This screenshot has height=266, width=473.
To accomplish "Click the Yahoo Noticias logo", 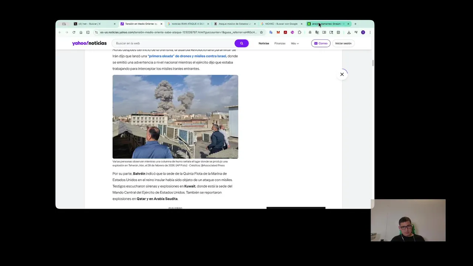I will tap(89, 43).
